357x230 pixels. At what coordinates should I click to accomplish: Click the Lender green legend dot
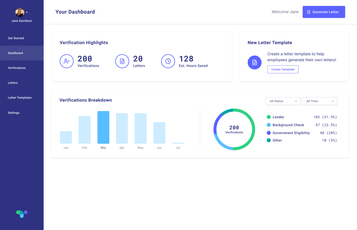click(x=268, y=117)
